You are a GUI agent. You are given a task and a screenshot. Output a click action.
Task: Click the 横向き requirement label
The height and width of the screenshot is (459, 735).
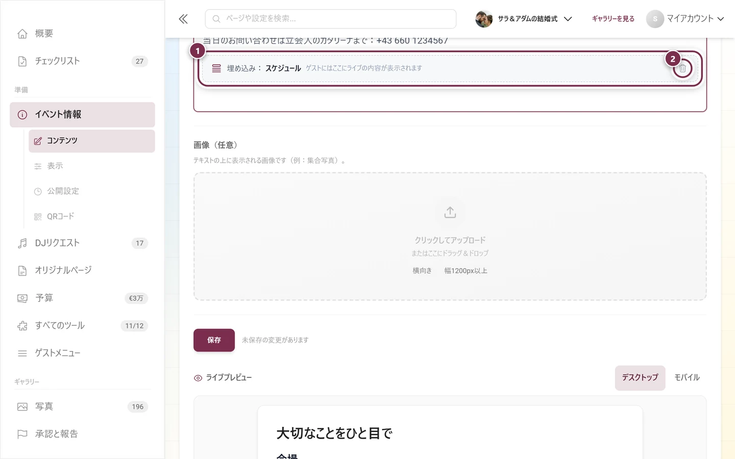(422, 271)
